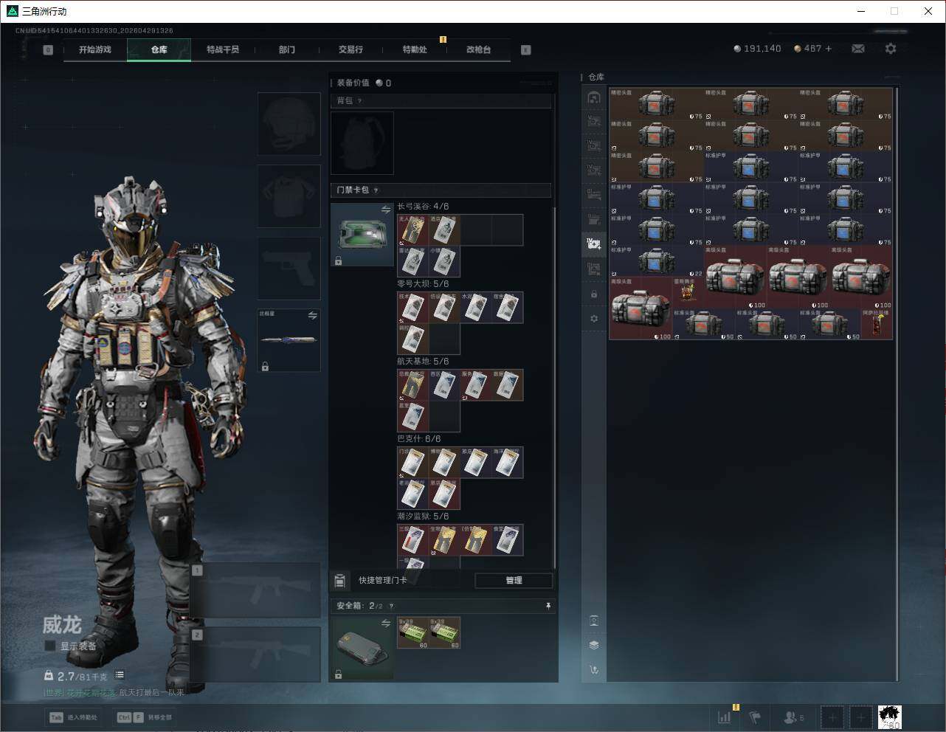Click the plus next to 467 currency
Image resolution: width=946 pixels, height=732 pixels.
pyautogui.click(x=829, y=49)
